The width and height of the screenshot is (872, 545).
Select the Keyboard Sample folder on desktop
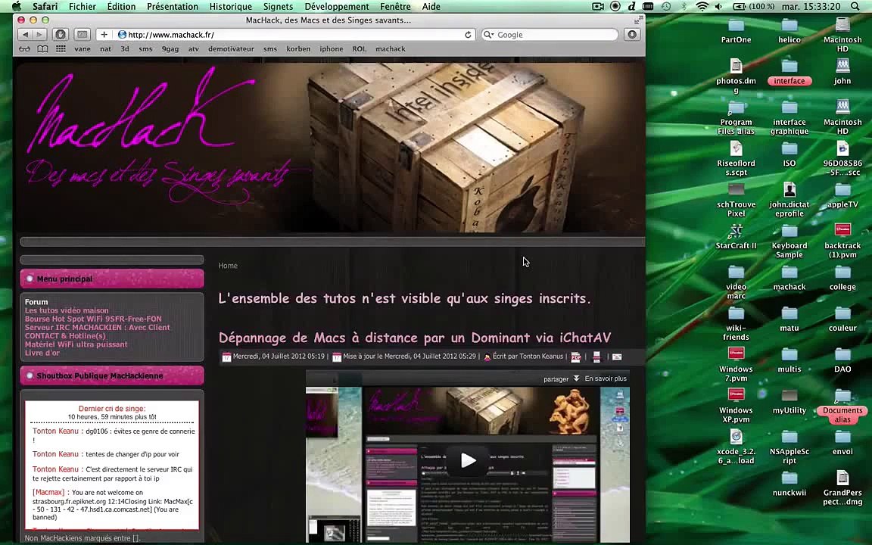789,240
